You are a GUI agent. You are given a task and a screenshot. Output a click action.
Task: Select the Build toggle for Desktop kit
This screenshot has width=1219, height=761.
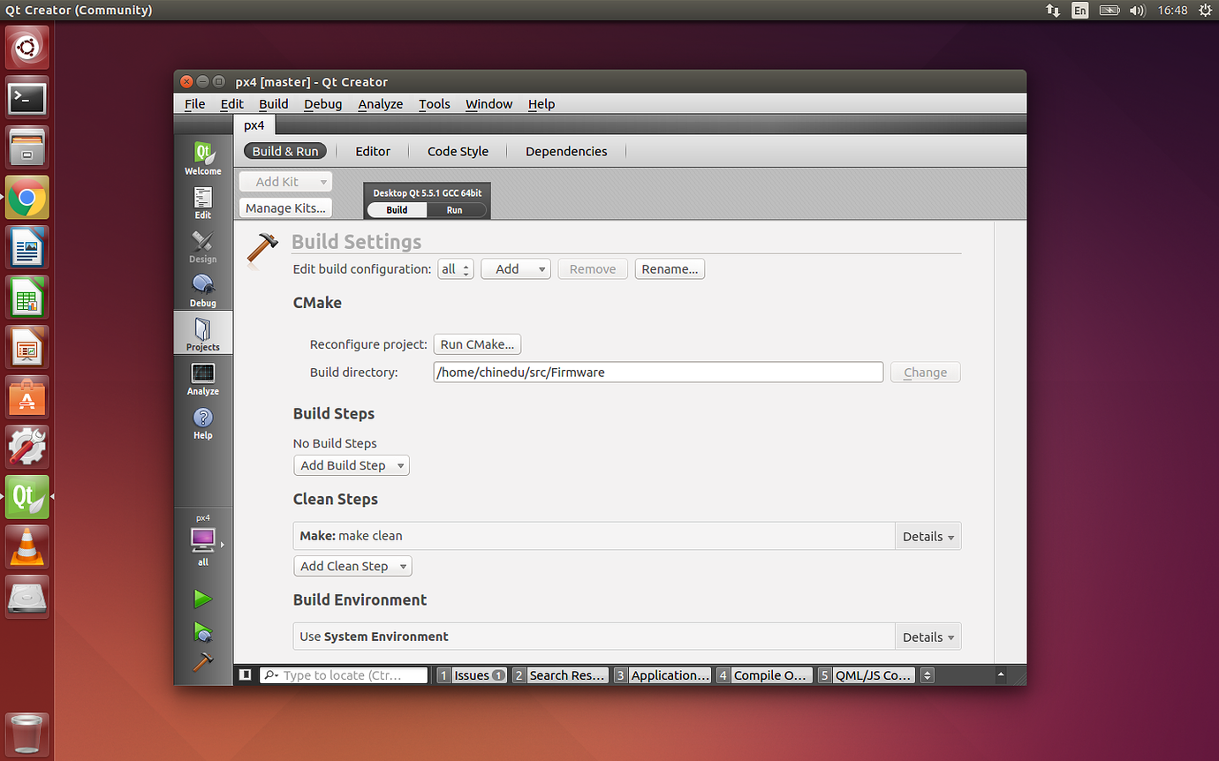point(397,210)
